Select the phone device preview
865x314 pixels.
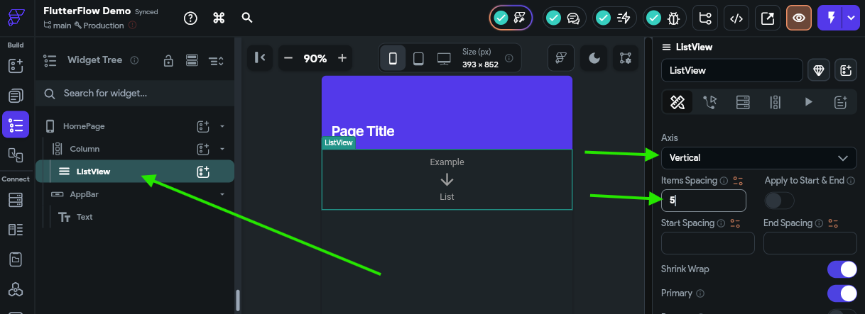pyautogui.click(x=393, y=58)
